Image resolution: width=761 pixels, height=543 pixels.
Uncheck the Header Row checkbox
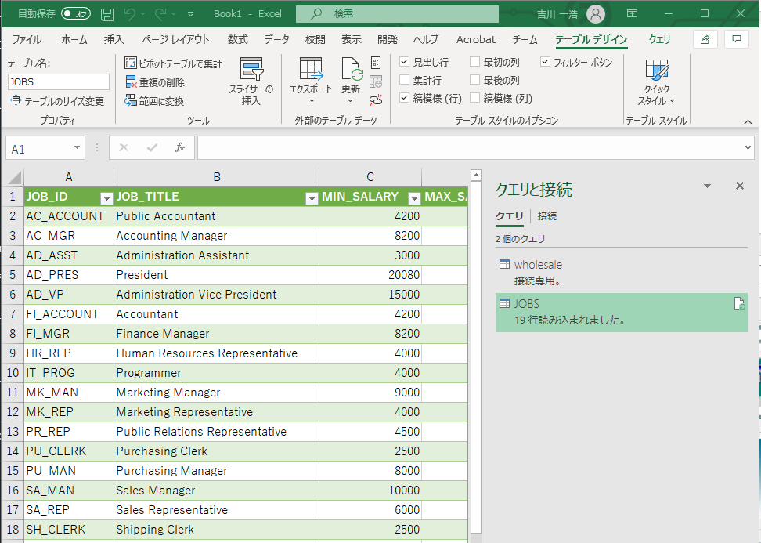[x=405, y=62]
